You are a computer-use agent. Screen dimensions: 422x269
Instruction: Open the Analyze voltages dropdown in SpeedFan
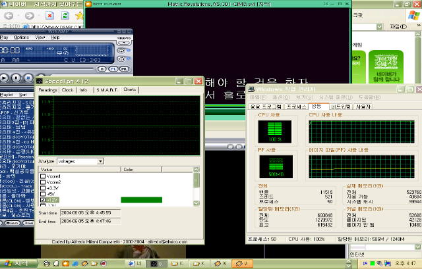[x=100, y=161]
